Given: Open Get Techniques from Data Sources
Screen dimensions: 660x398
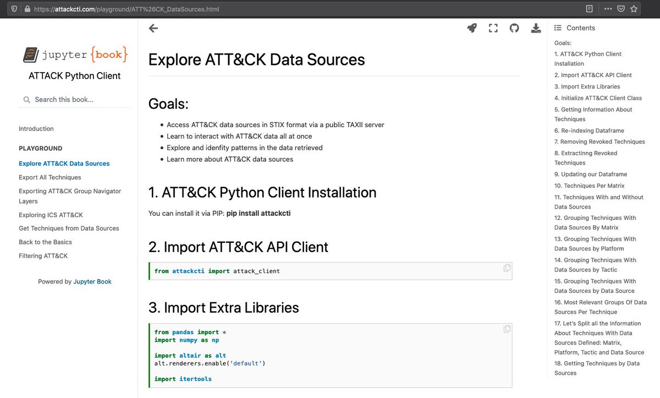Looking at the screenshot, I should click(x=69, y=228).
